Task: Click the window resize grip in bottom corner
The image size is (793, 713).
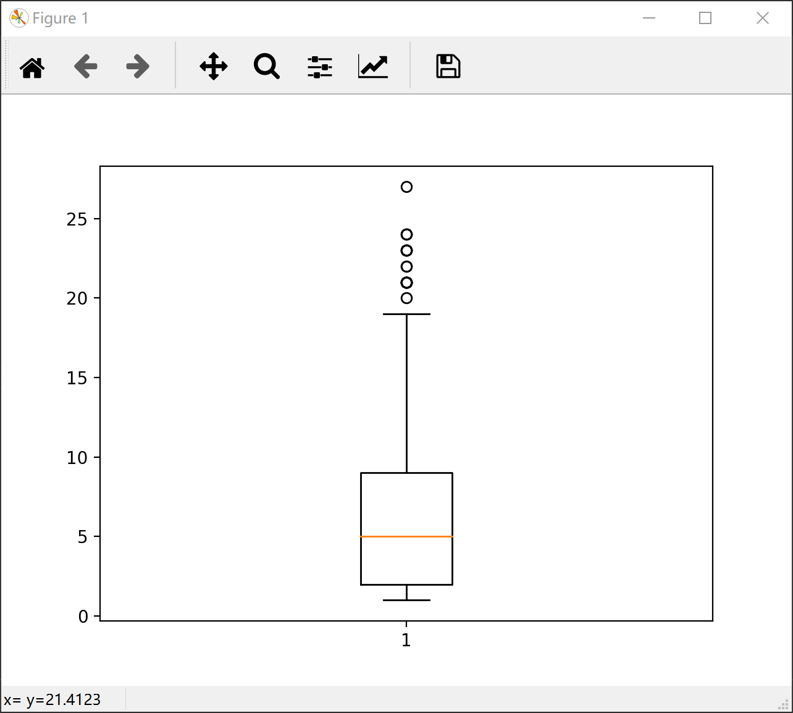Action: pos(784,704)
